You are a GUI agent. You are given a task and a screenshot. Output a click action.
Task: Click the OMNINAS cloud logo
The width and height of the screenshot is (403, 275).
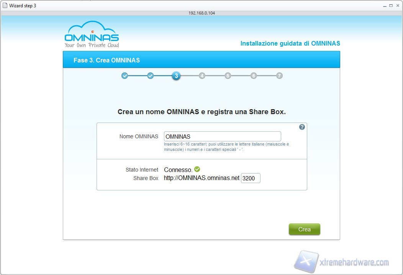point(92,34)
